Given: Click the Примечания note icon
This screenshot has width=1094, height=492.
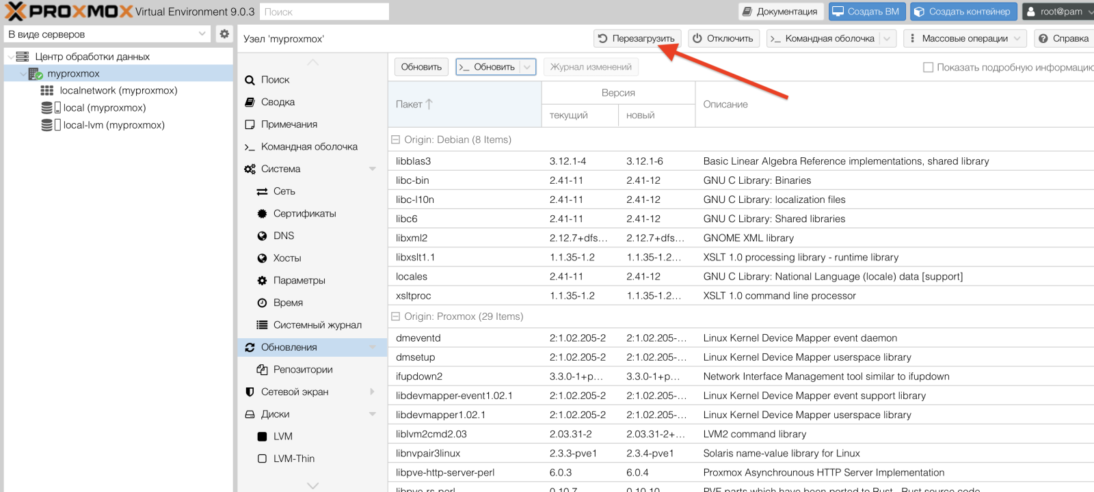Looking at the screenshot, I should (250, 124).
